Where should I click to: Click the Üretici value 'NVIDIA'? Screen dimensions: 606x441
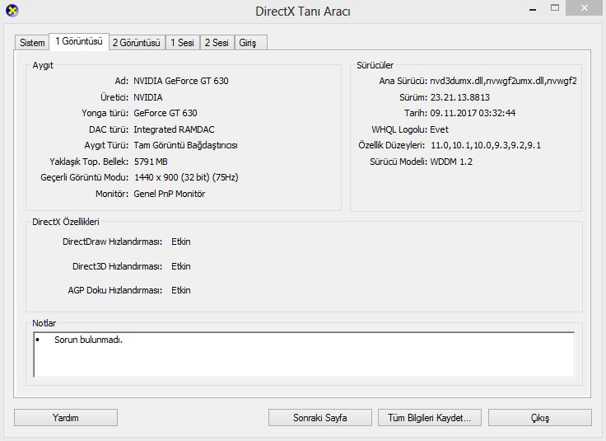pyautogui.click(x=148, y=97)
